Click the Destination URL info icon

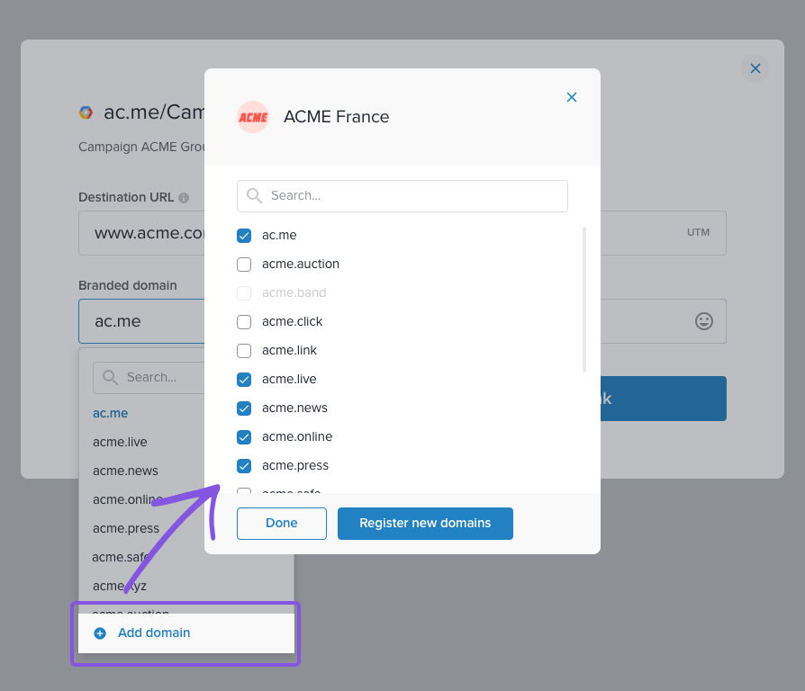click(x=184, y=198)
